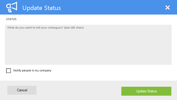Focus the status message text area
The height and width of the screenshot is (100, 177).
(88, 45)
